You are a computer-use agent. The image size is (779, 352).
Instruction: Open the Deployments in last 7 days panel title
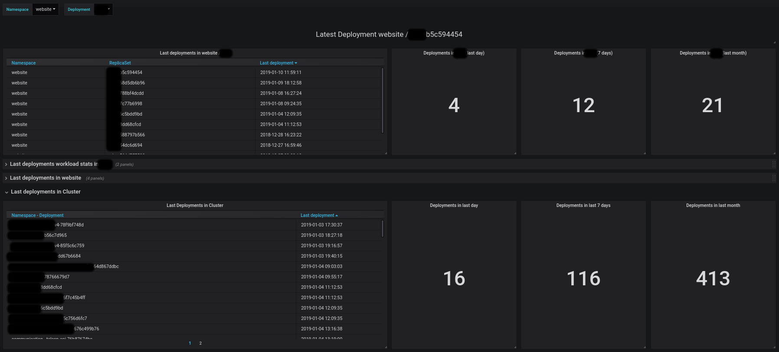click(x=583, y=206)
